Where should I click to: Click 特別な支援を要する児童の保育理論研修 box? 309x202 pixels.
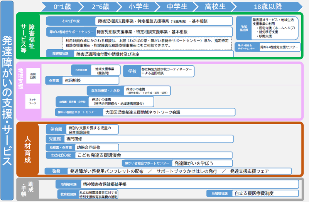tap(92, 130)
